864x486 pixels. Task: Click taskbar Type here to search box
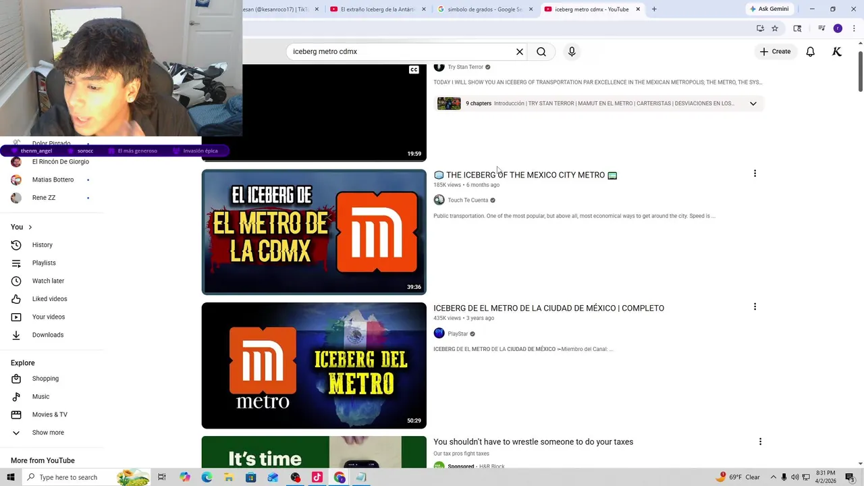(x=86, y=477)
